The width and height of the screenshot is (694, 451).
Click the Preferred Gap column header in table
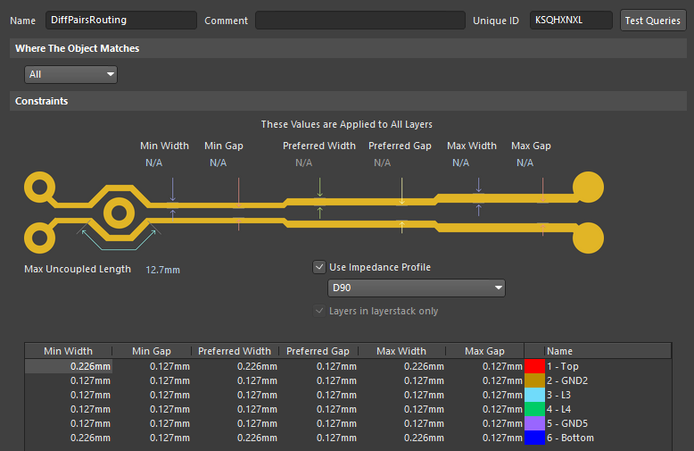tap(318, 351)
